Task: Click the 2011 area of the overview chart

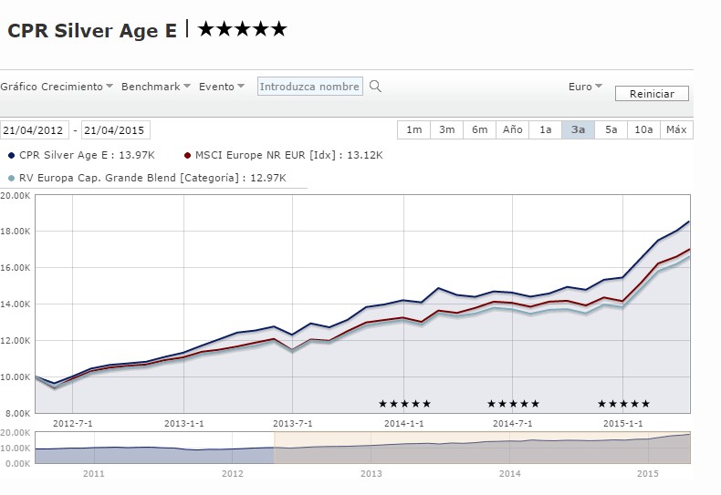Action: coord(94,448)
